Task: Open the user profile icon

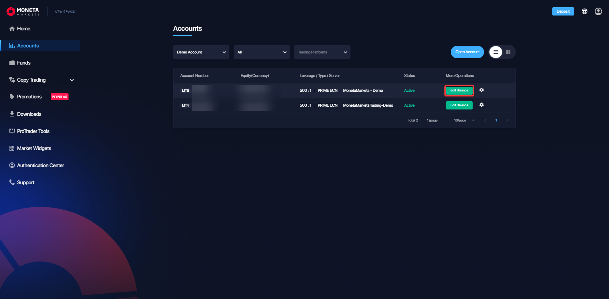Action: [598, 11]
